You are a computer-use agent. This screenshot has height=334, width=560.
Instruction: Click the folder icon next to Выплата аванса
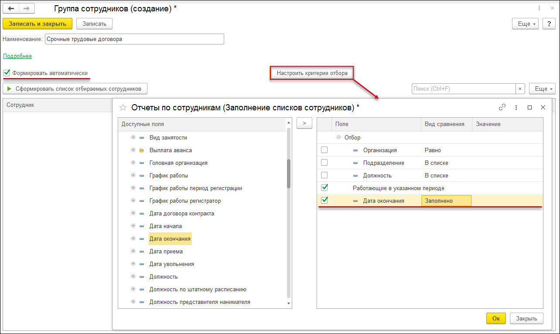(141, 150)
